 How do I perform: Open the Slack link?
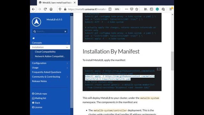(x=36, y=103)
